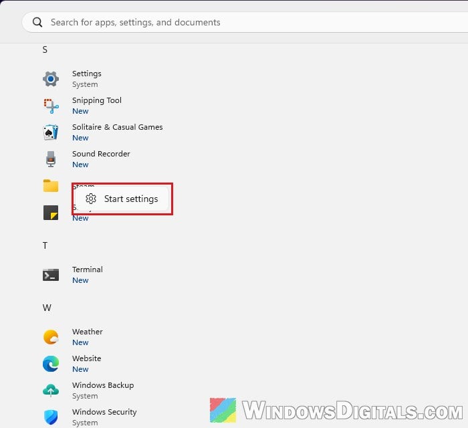Launch the Terminal app icon
The width and height of the screenshot is (468, 428).
[x=51, y=275]
